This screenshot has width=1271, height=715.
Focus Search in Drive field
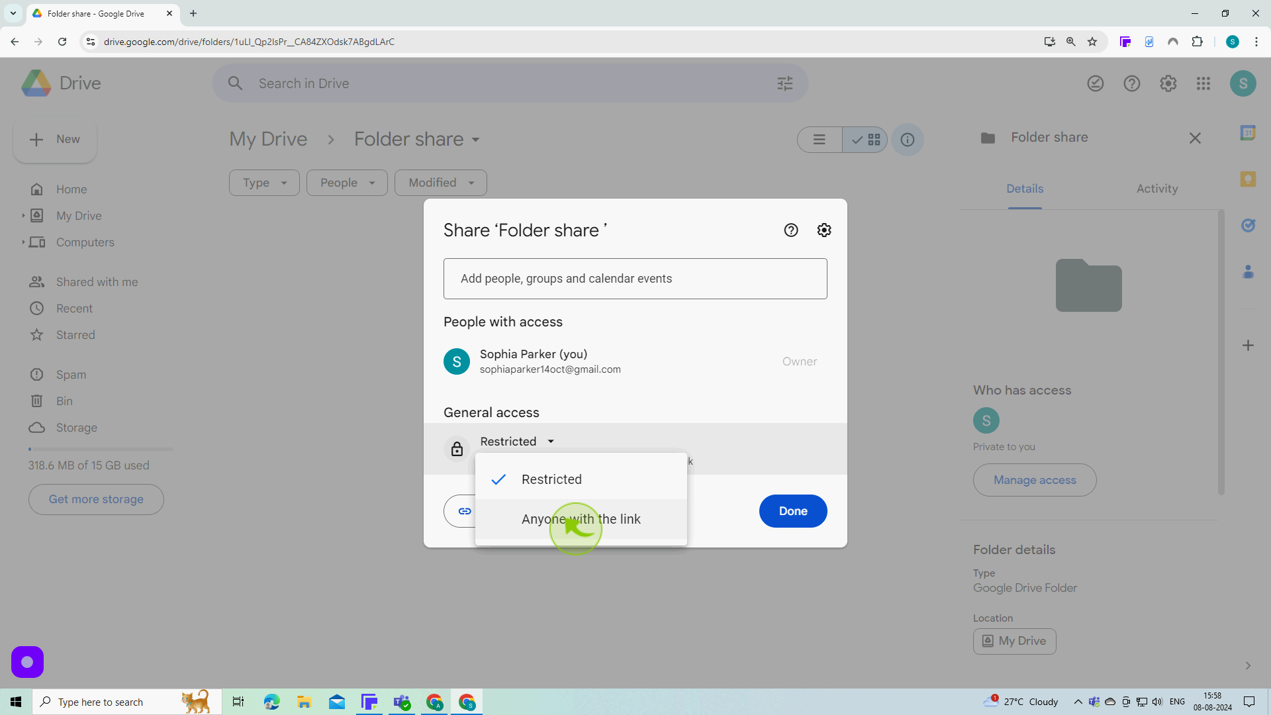tap(510, 83)
